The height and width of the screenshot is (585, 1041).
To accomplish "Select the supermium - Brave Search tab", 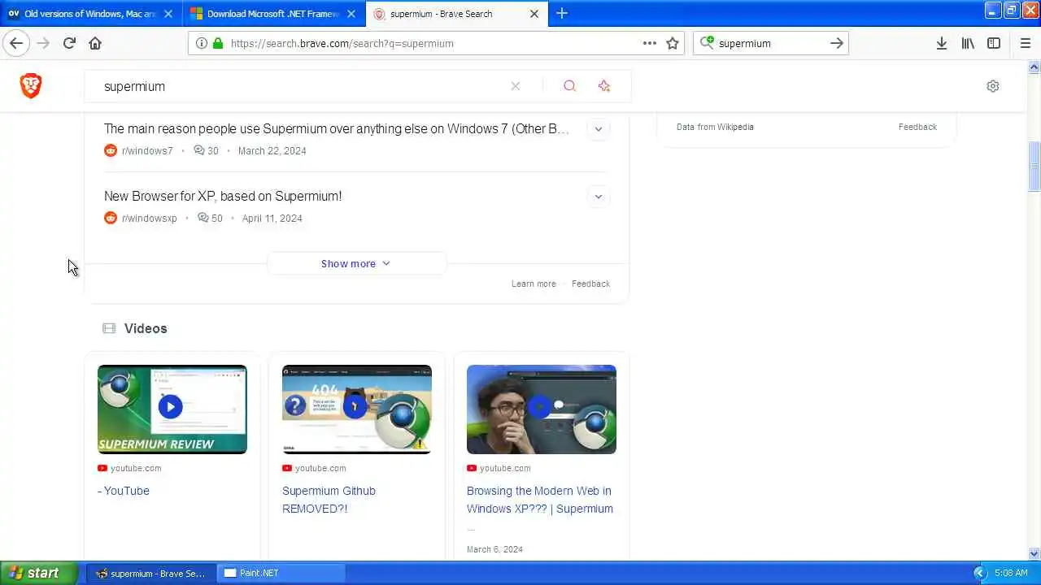I will pyautogui.click(x=456, y=14).
